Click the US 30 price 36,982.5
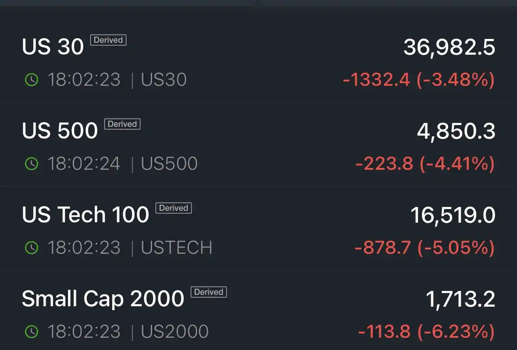 tap(449, 47)
